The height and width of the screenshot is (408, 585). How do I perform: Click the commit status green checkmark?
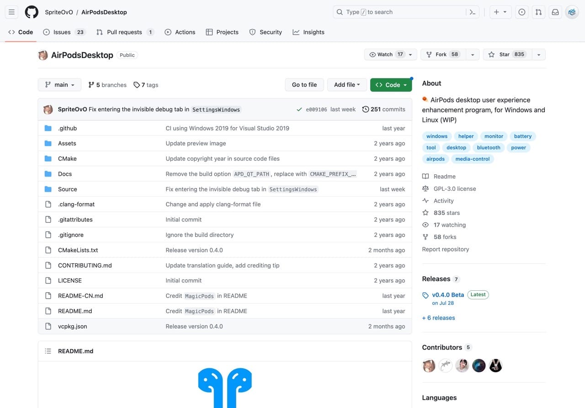(299, 110)
